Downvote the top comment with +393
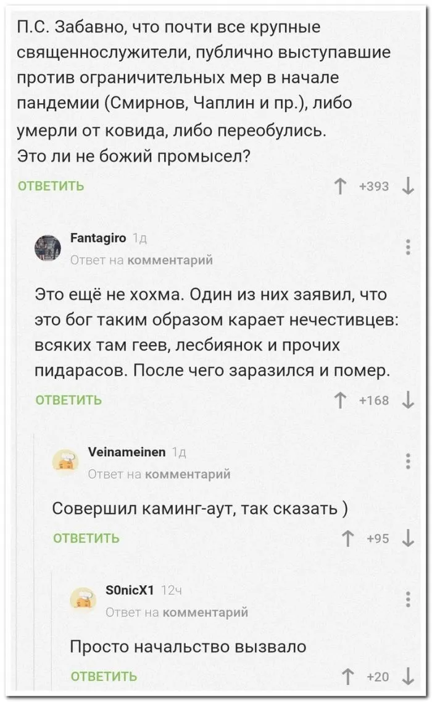Screen dimensions: 432x702 pos(407,186)
